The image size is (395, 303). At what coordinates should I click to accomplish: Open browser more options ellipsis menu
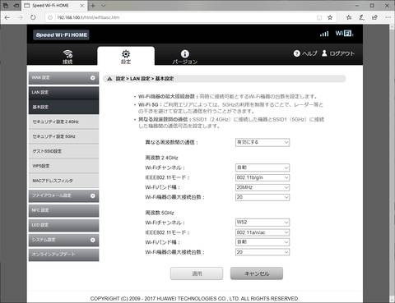[388, 17]
